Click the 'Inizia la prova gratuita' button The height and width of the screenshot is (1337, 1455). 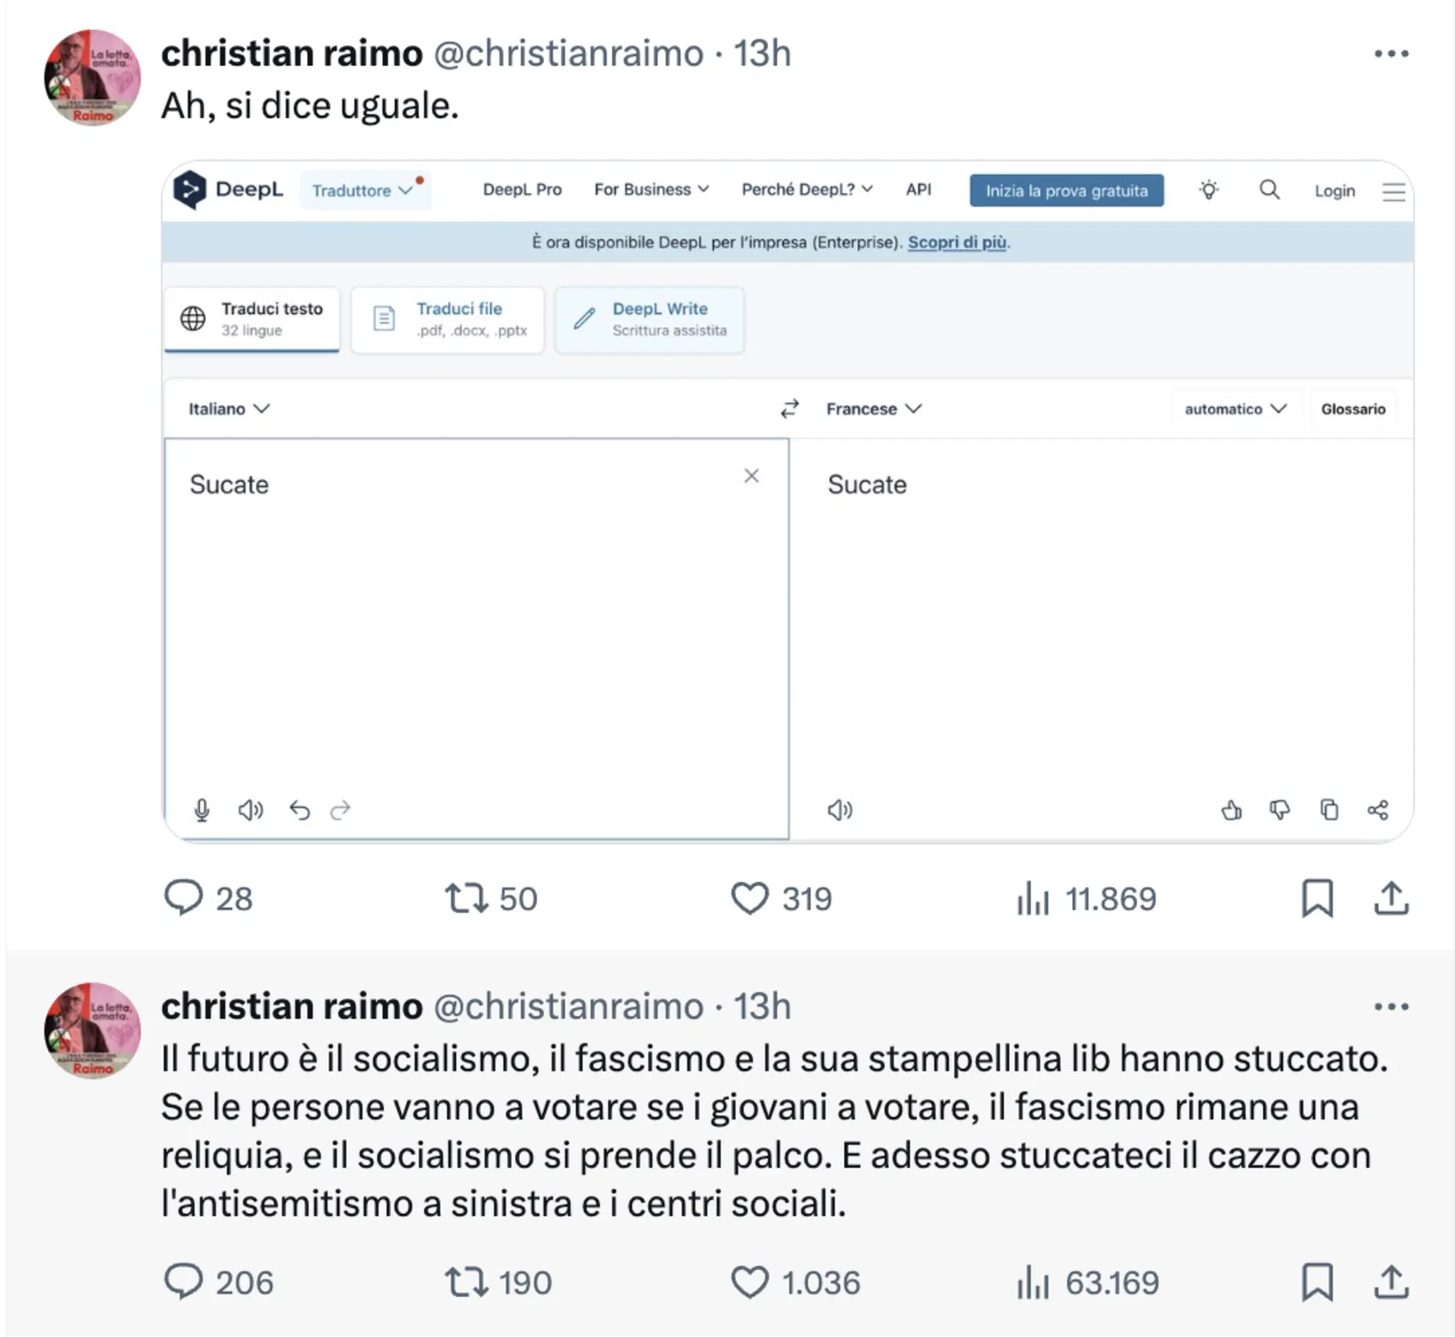1066,191
